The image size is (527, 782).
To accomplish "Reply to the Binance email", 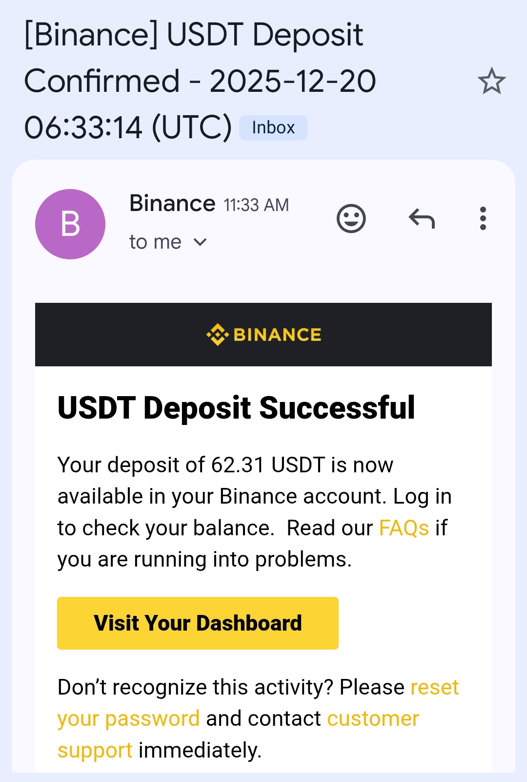I will [x=422, y=218].
